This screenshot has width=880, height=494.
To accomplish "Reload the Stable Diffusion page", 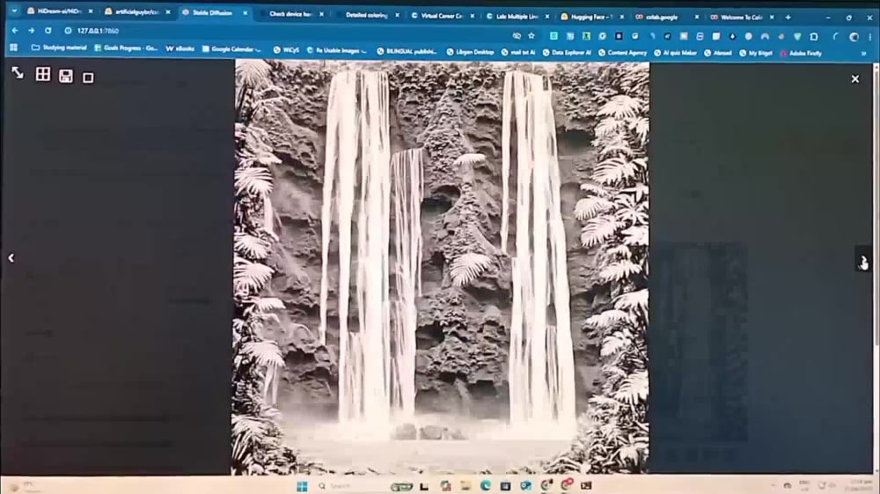I will tap(48, 31).
